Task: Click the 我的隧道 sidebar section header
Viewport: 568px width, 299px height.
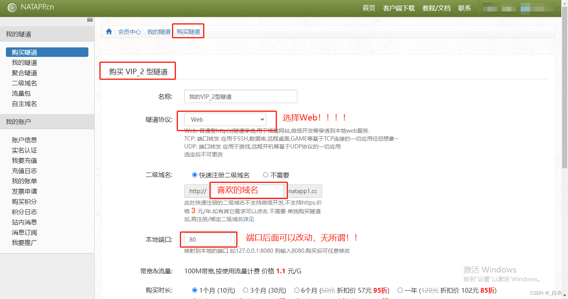Action: pyautogui.click(x=47, y=34)
